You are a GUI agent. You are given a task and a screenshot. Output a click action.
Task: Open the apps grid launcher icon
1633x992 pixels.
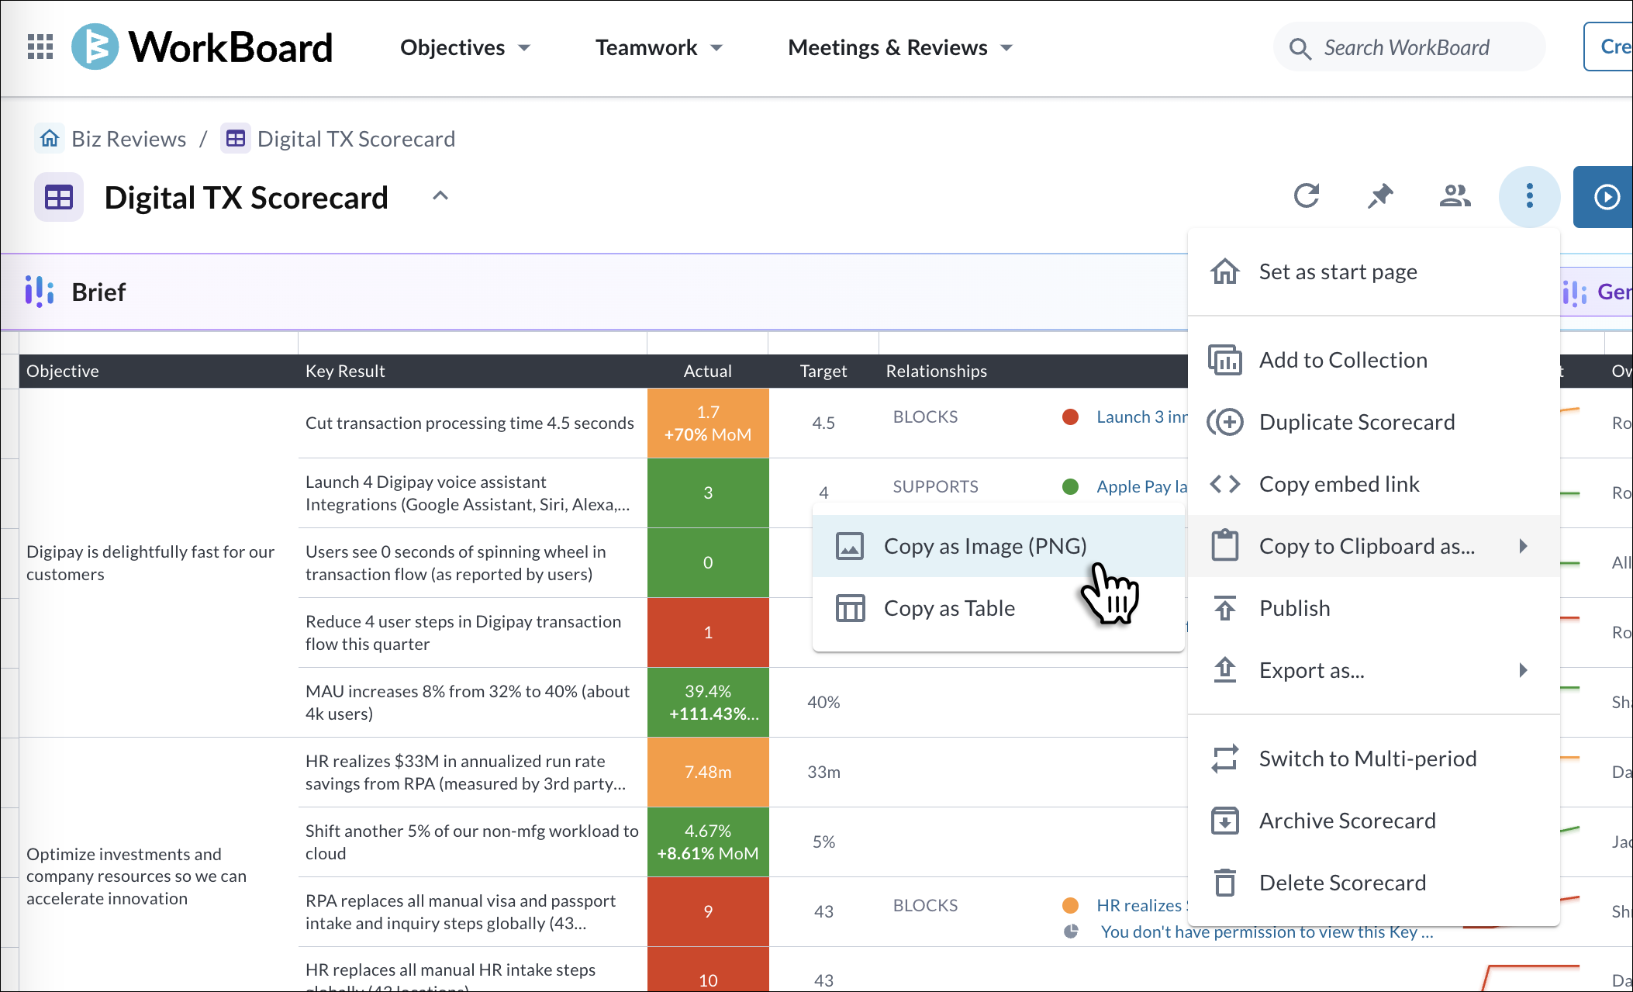[40, 47]
